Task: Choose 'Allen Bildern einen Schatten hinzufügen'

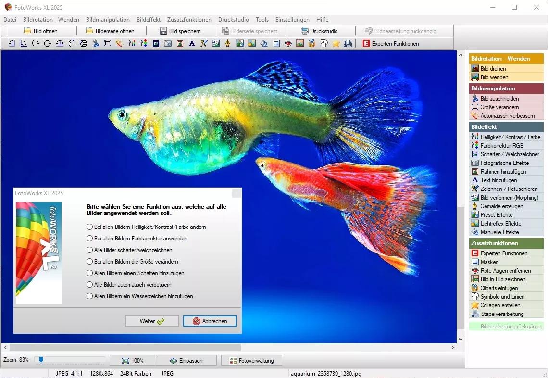Action: [135, 273]
